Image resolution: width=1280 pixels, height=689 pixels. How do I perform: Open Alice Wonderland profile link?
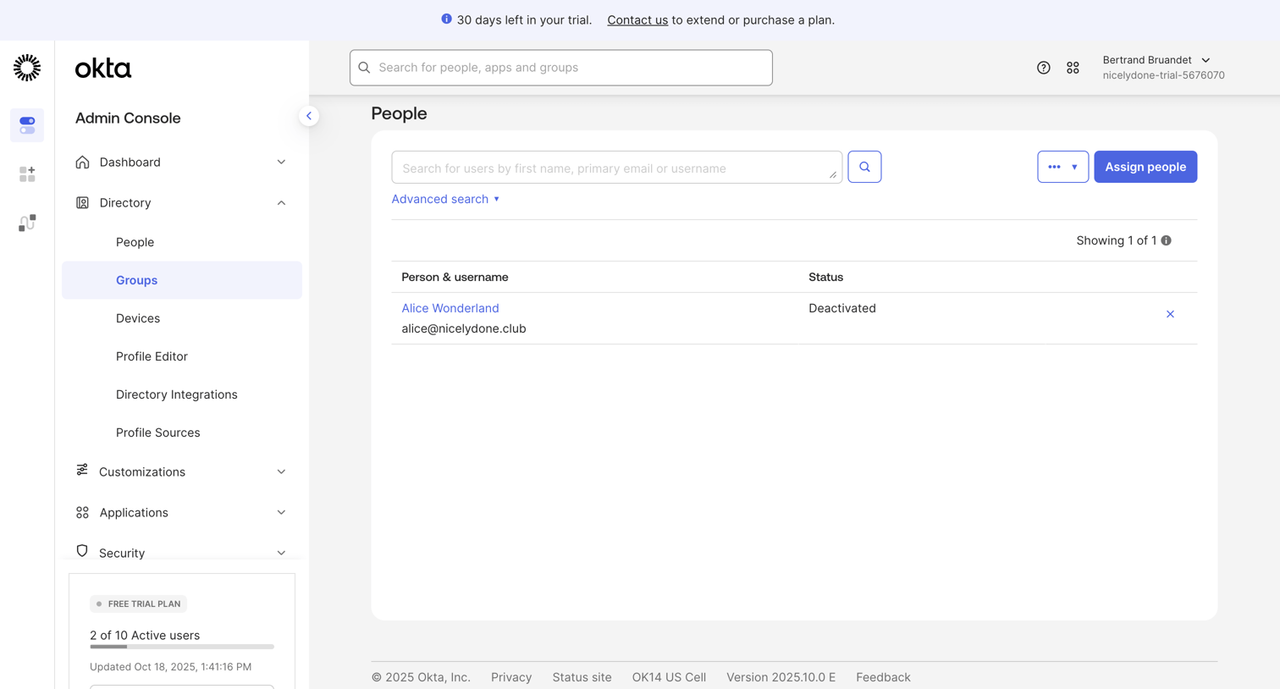450,308
